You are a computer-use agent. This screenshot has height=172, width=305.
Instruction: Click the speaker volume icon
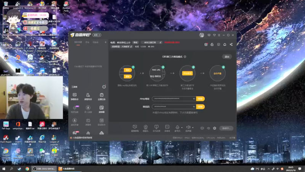pyautogui.click(x=188, y=127)
